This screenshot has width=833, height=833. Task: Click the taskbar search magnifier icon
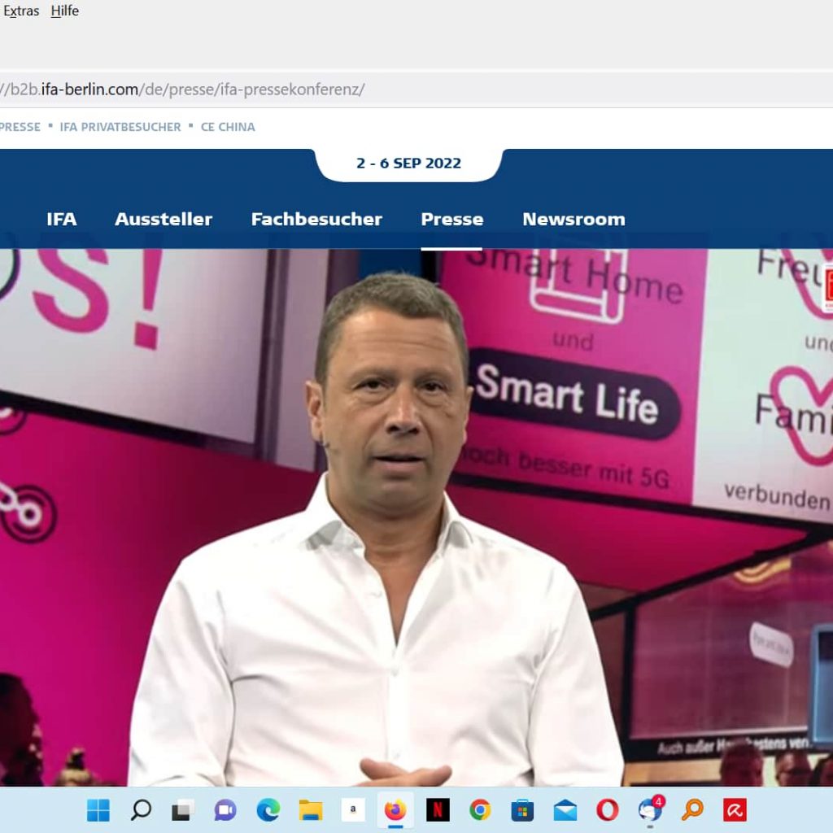141,810
